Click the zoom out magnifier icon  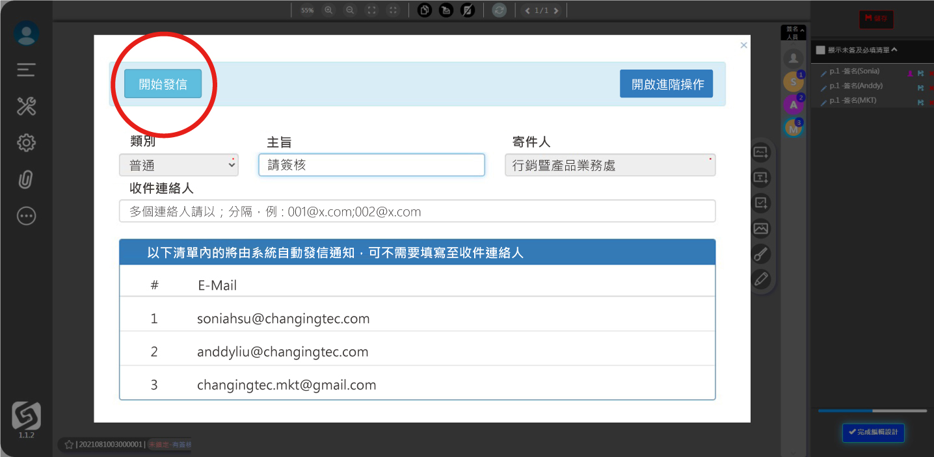350,10
